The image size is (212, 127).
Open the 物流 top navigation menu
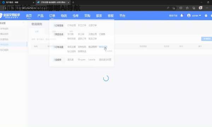point(64,16)
